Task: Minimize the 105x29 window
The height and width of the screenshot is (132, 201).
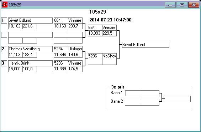Action: (x=170, y=5)
